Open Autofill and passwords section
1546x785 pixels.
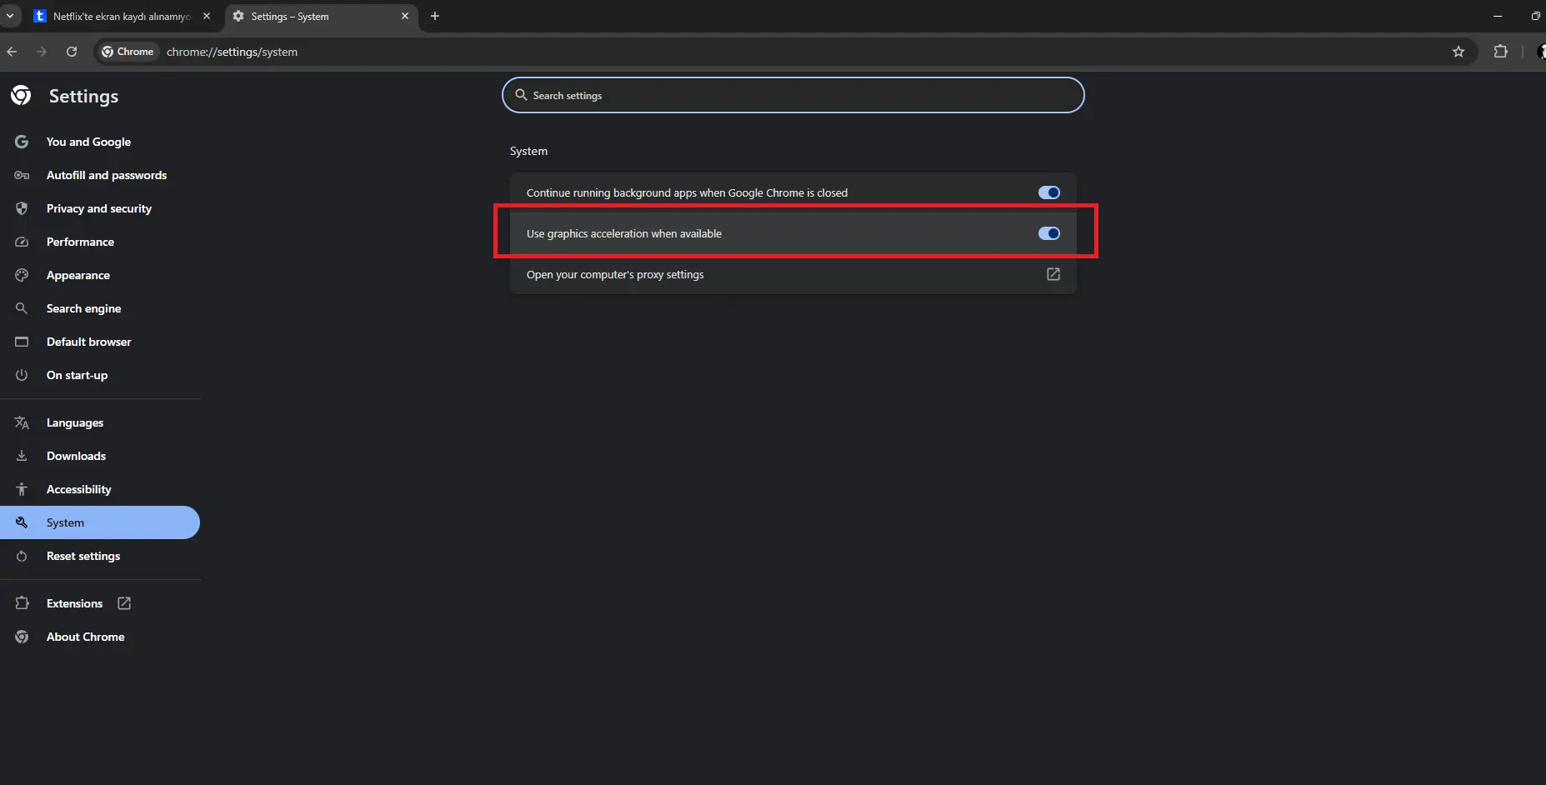[x=107, y=175]
